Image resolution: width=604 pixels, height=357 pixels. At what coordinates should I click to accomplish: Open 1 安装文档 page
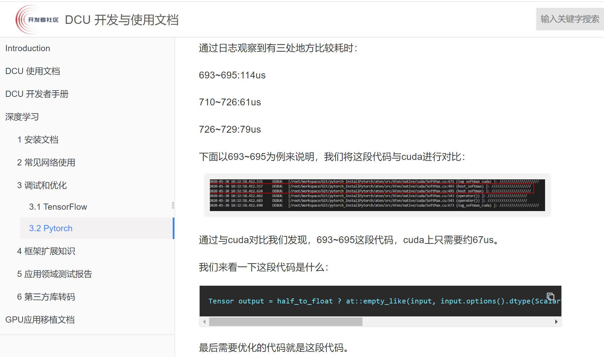[38, 140]
